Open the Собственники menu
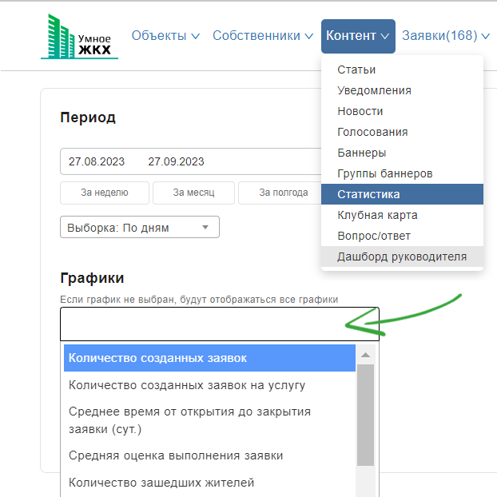This screenshot has height=497, width=497. tap(263, 36)
